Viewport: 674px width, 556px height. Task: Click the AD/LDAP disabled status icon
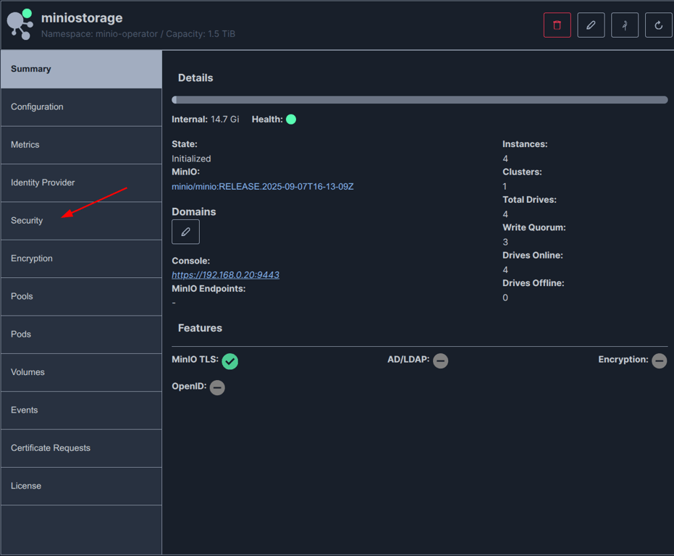pos(441,361)
